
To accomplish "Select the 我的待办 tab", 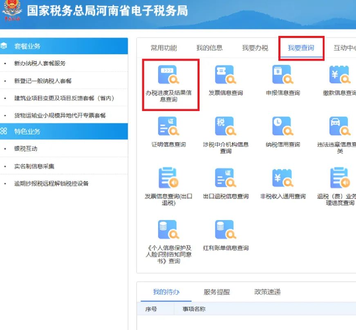I will pyautogui.click(x=166, y=292).
